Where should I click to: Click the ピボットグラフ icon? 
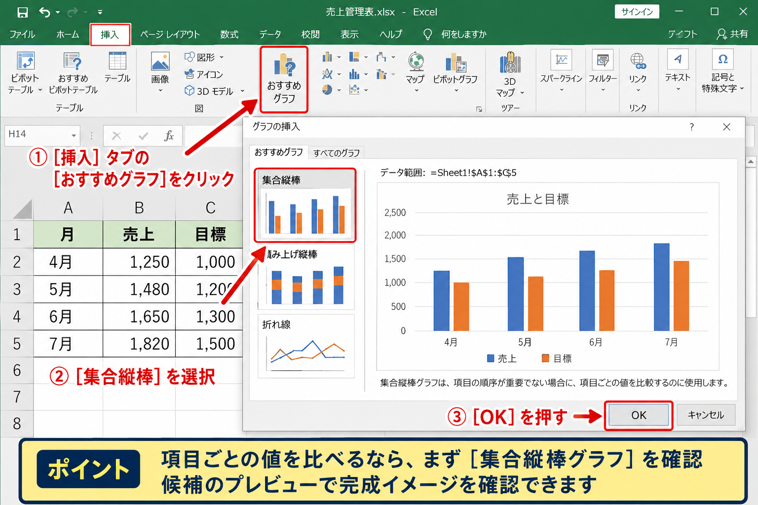(x=455, y=63)
